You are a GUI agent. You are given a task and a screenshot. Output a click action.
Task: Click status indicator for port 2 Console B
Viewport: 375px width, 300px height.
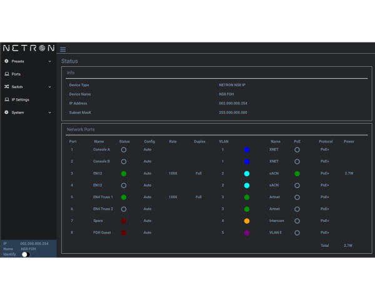click(x=124, y=161)
